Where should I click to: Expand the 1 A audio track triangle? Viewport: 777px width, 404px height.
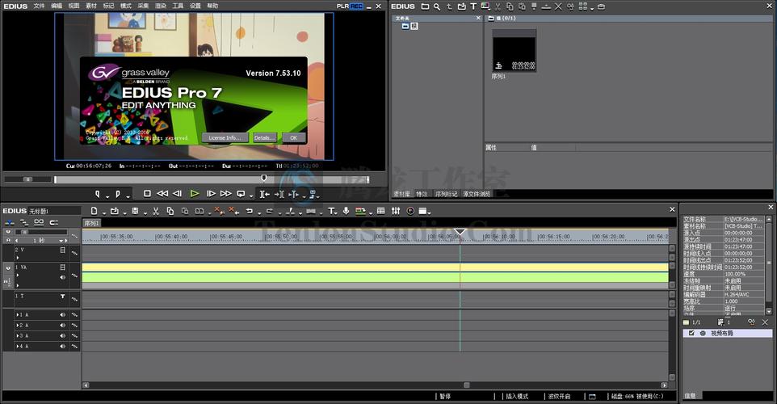(x=17, y=315)
